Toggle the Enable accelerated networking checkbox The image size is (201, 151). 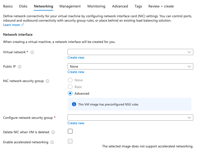pos(70,141)
